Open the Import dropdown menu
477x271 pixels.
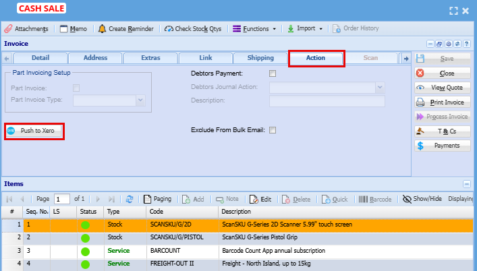(305, 29)
